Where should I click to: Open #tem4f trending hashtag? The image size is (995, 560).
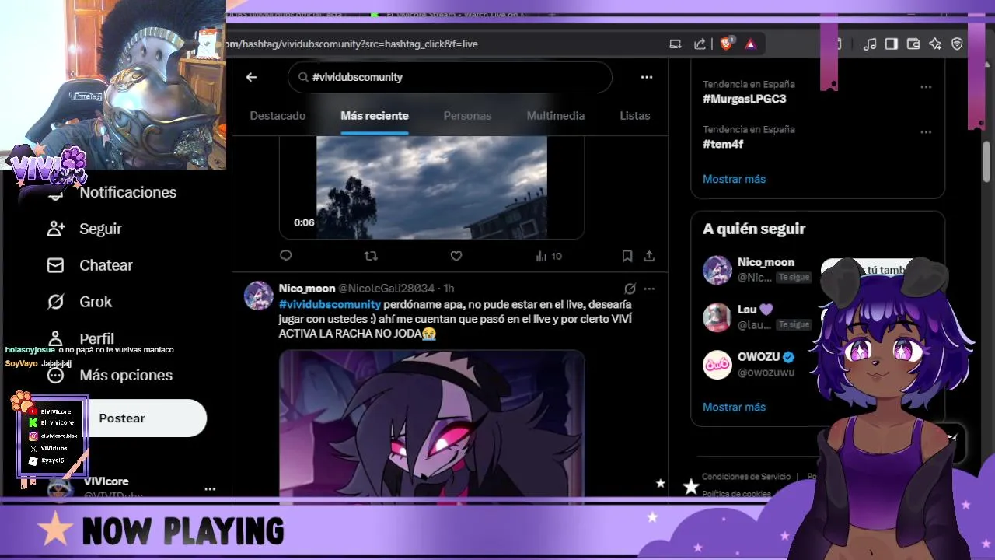pos(723,144)
